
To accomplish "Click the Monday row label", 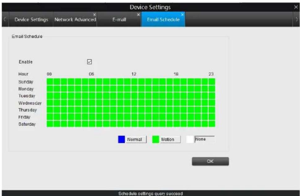I will pos(26,89).
